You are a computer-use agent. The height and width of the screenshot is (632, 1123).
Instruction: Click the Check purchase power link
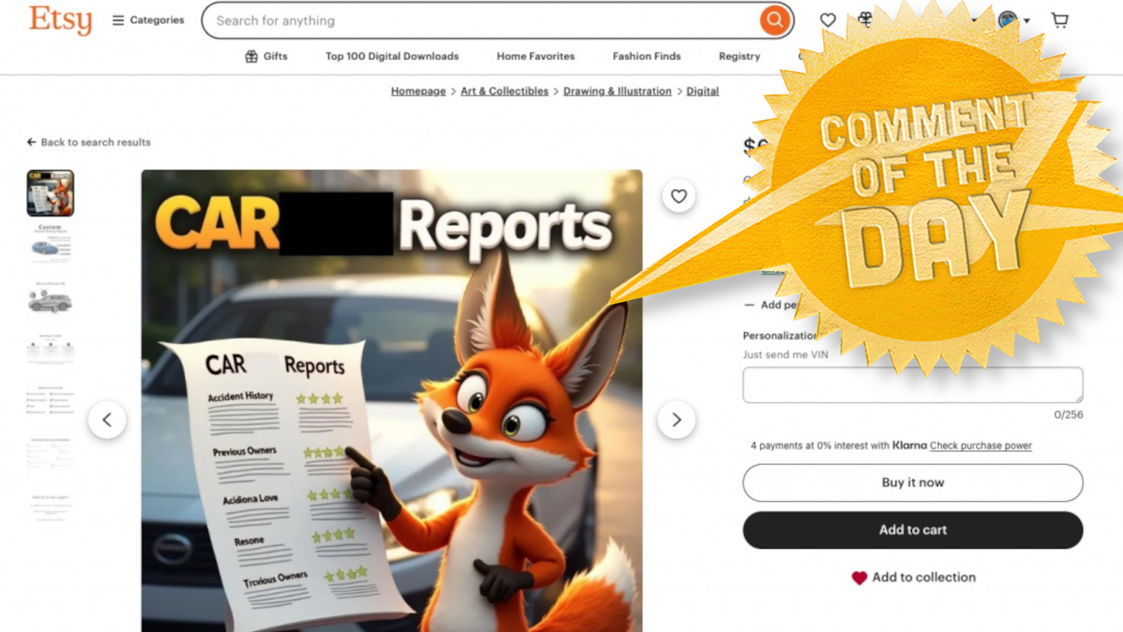tap(981, 445)
